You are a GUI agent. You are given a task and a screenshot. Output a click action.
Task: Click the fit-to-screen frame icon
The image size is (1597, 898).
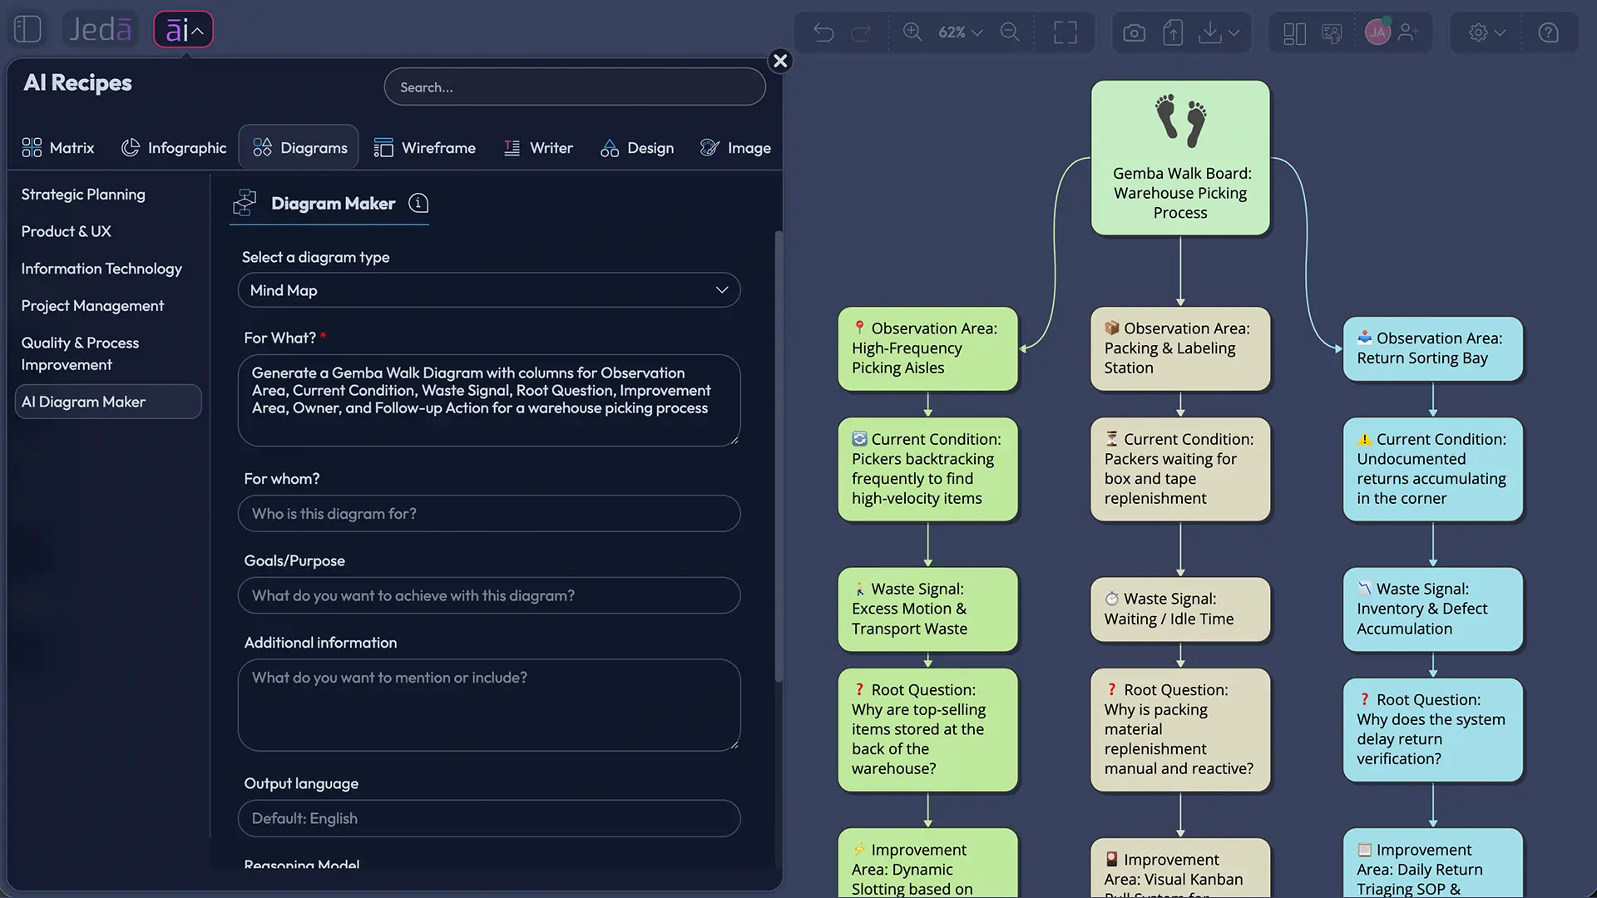click(x=1065, y=32)
